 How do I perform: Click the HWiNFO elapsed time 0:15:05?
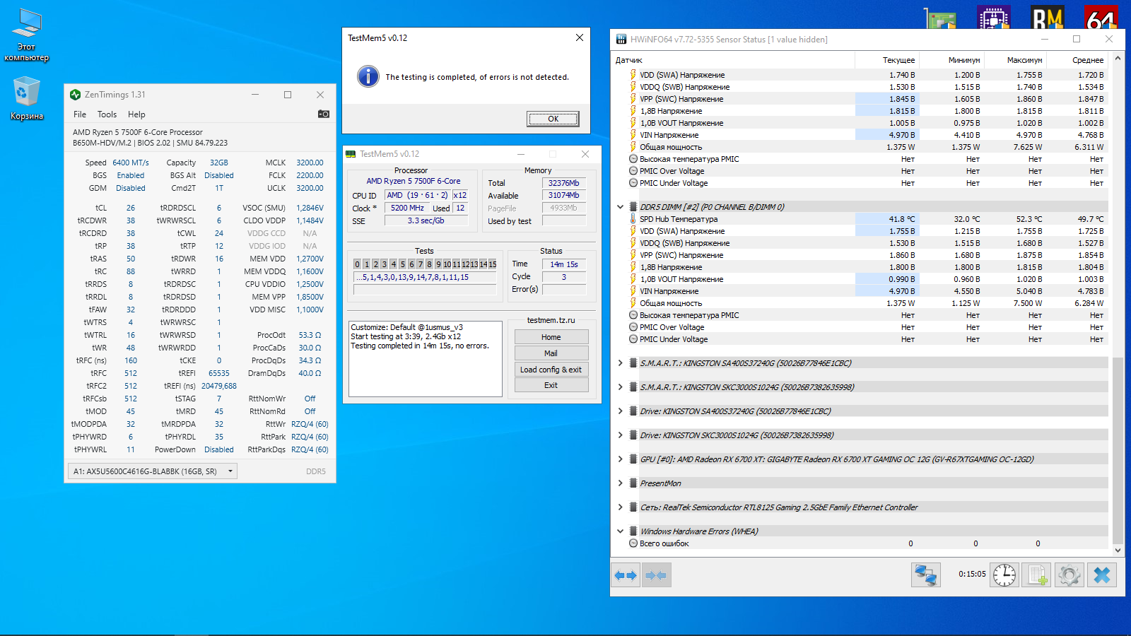coord(972,574)
